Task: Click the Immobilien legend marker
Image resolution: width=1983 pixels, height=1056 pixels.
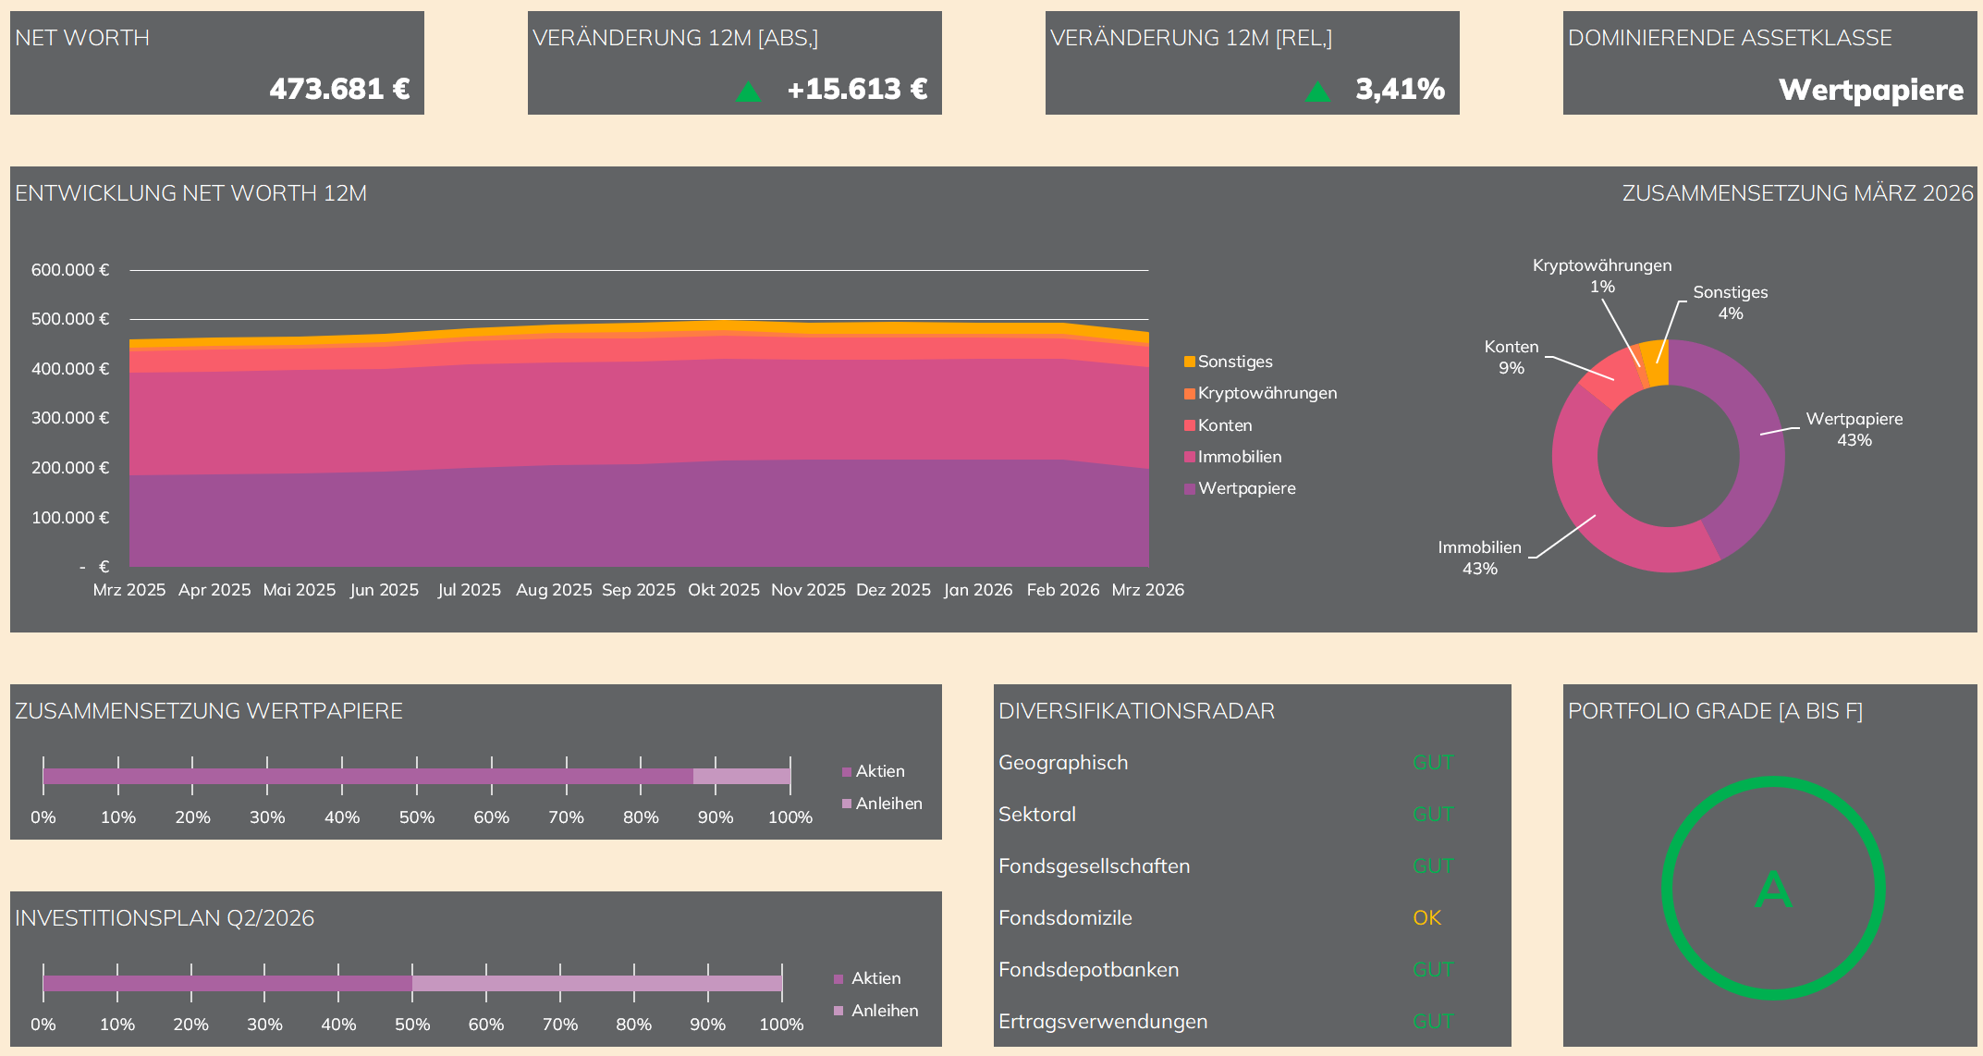Action: coord(1190,457)
